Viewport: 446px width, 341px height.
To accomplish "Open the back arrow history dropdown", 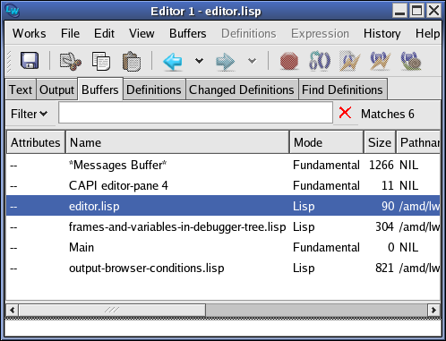I will coord(199,61).
